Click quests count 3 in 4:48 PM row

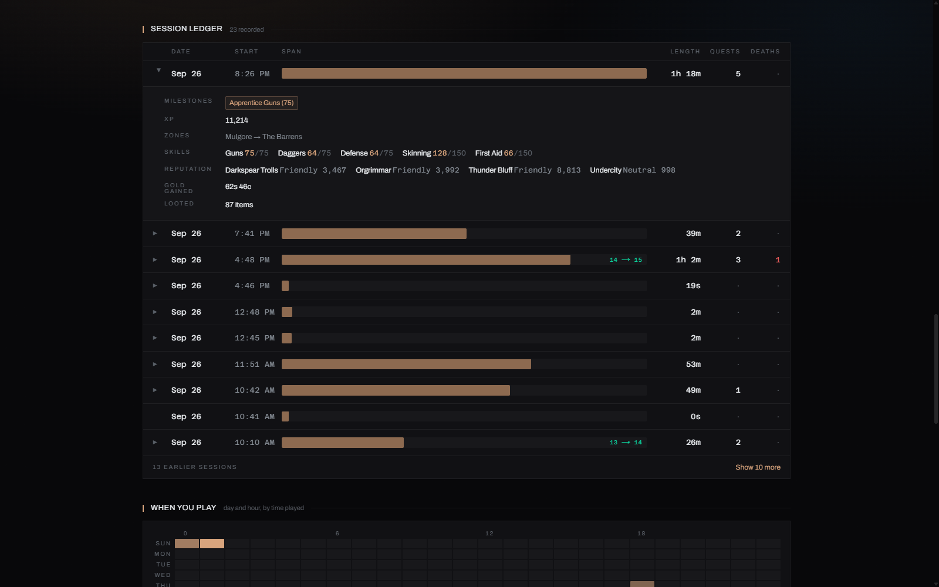(738, 260)
